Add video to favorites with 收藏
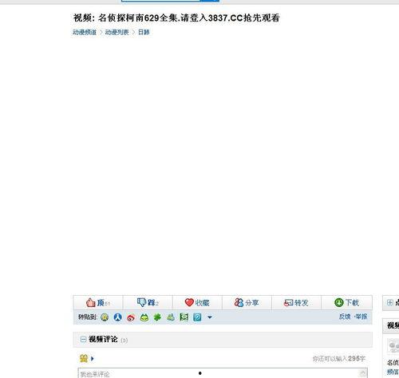399x378 pixels. pos(197,302)
